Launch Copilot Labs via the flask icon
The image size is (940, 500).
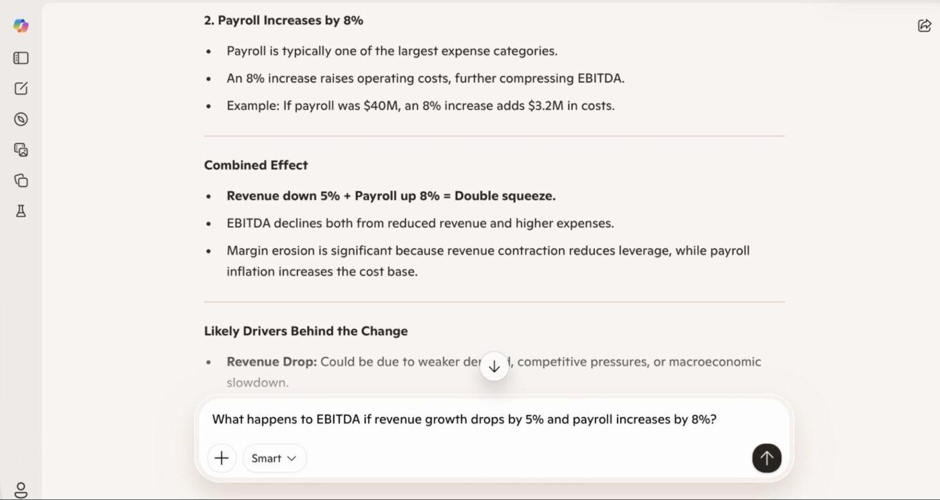coord(20,210)
